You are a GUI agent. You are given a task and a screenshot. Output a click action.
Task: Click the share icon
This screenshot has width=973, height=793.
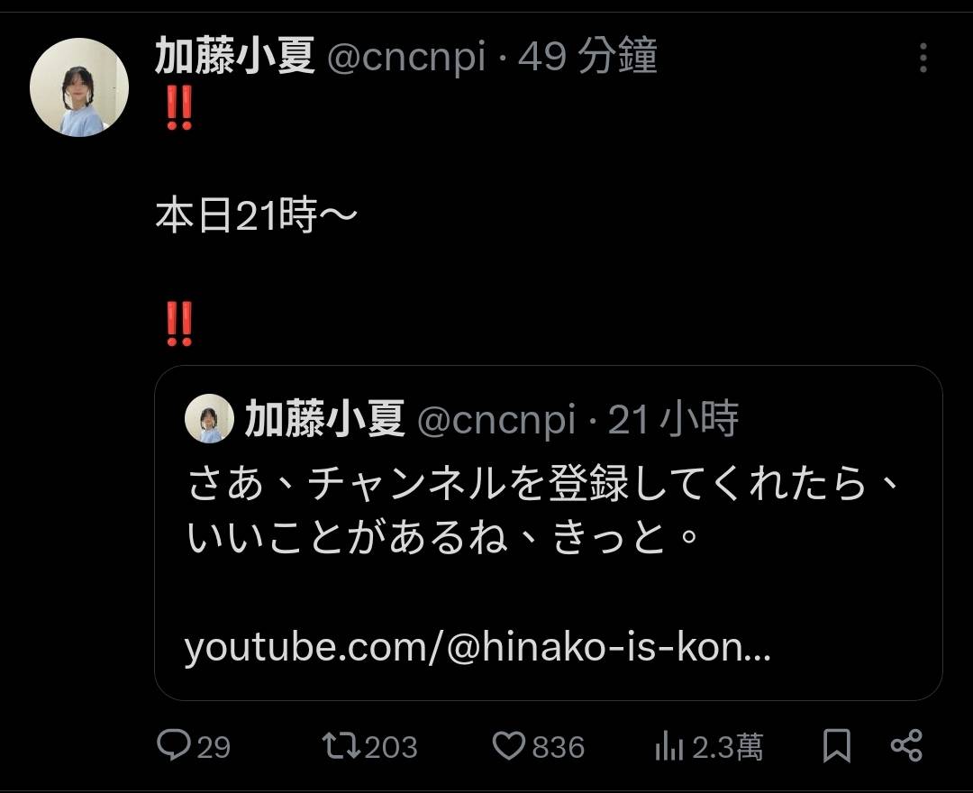click(905, 745)
